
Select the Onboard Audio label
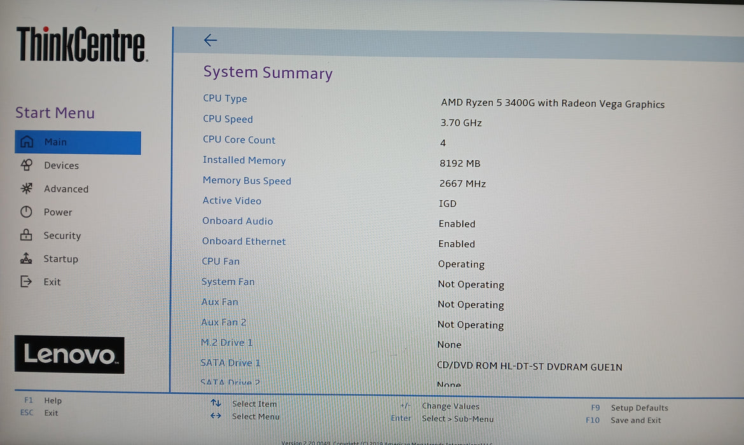[x=238, y=221]
